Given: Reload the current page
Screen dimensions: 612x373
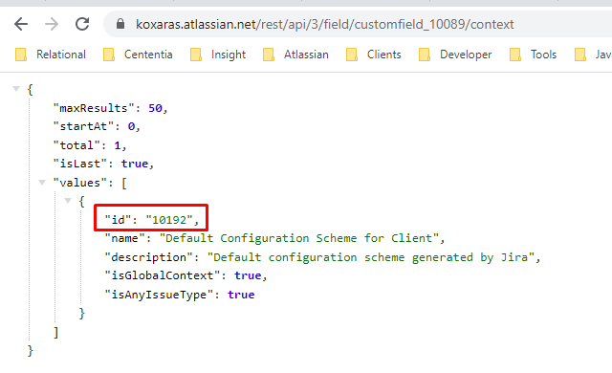Looking at the screenshot, I should [82, 24].
